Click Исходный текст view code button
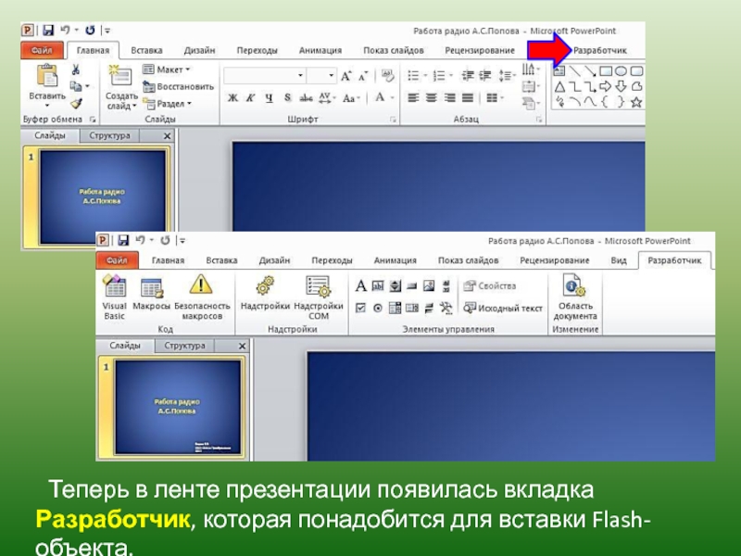This screenshot has width=741, height=556. pos(503,309)
